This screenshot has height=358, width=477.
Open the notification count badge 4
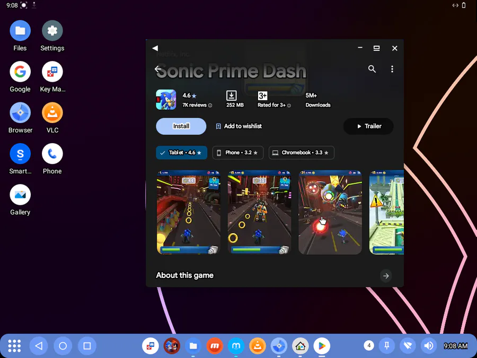pyautogui.click(x=369, y=345)
